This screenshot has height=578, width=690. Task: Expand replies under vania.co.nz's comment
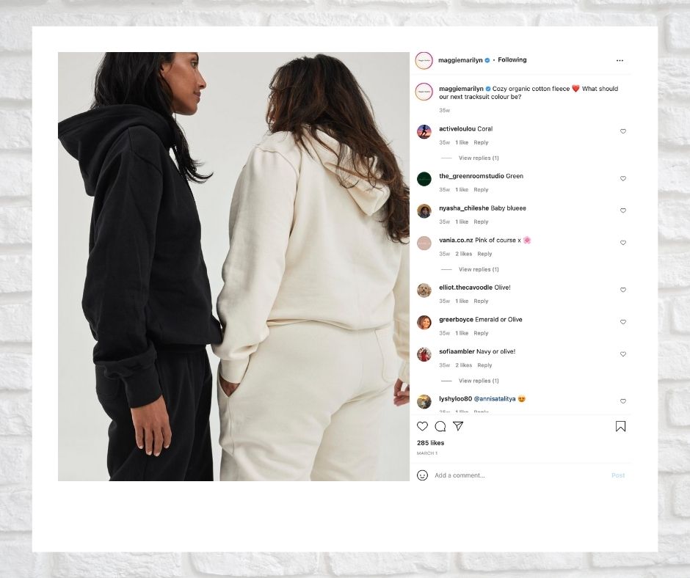pyautogui.click(x=479, y=269)
